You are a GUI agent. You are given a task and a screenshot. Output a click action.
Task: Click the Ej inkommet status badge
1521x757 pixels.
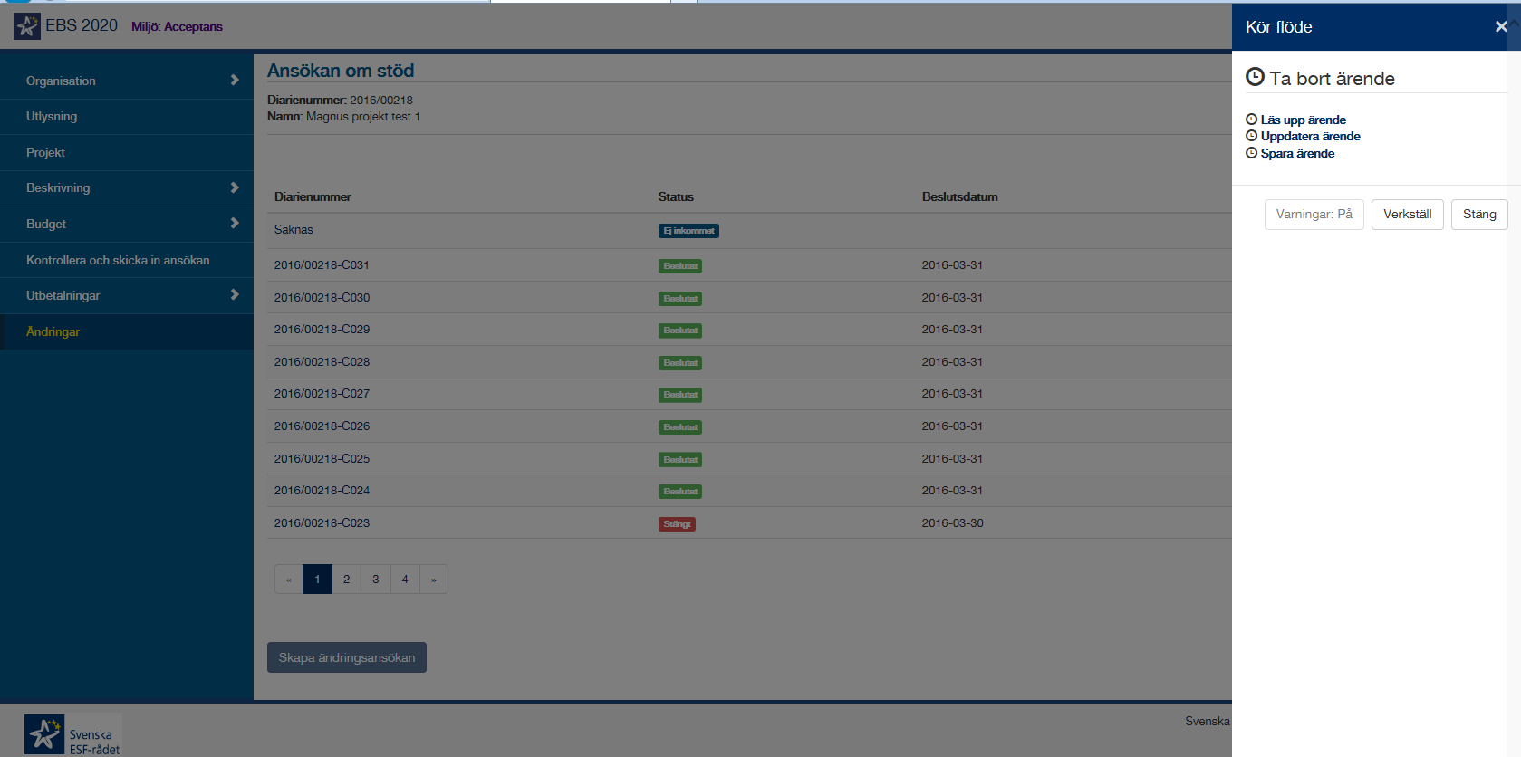[x=688, y=231]
